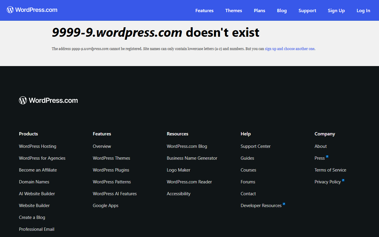Click the Resources column heading
Image resolution: width=379 pixels, height=237 pixels.
pos(178,134)
